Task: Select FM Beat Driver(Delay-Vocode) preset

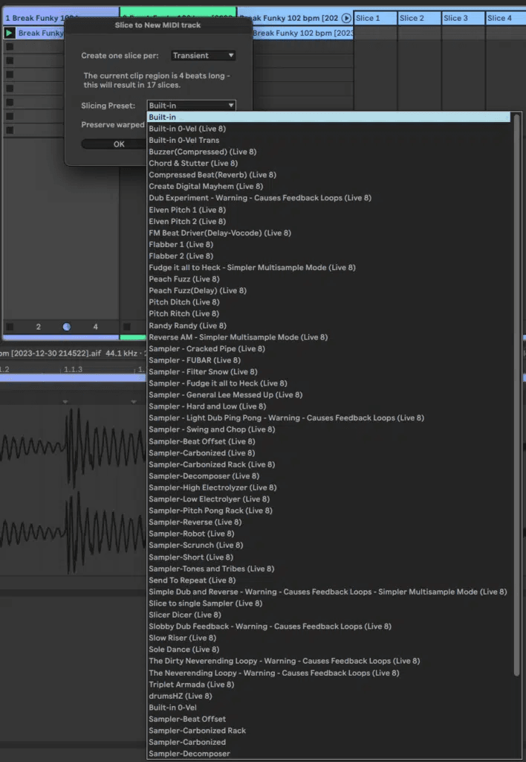Action: point(329,233)
